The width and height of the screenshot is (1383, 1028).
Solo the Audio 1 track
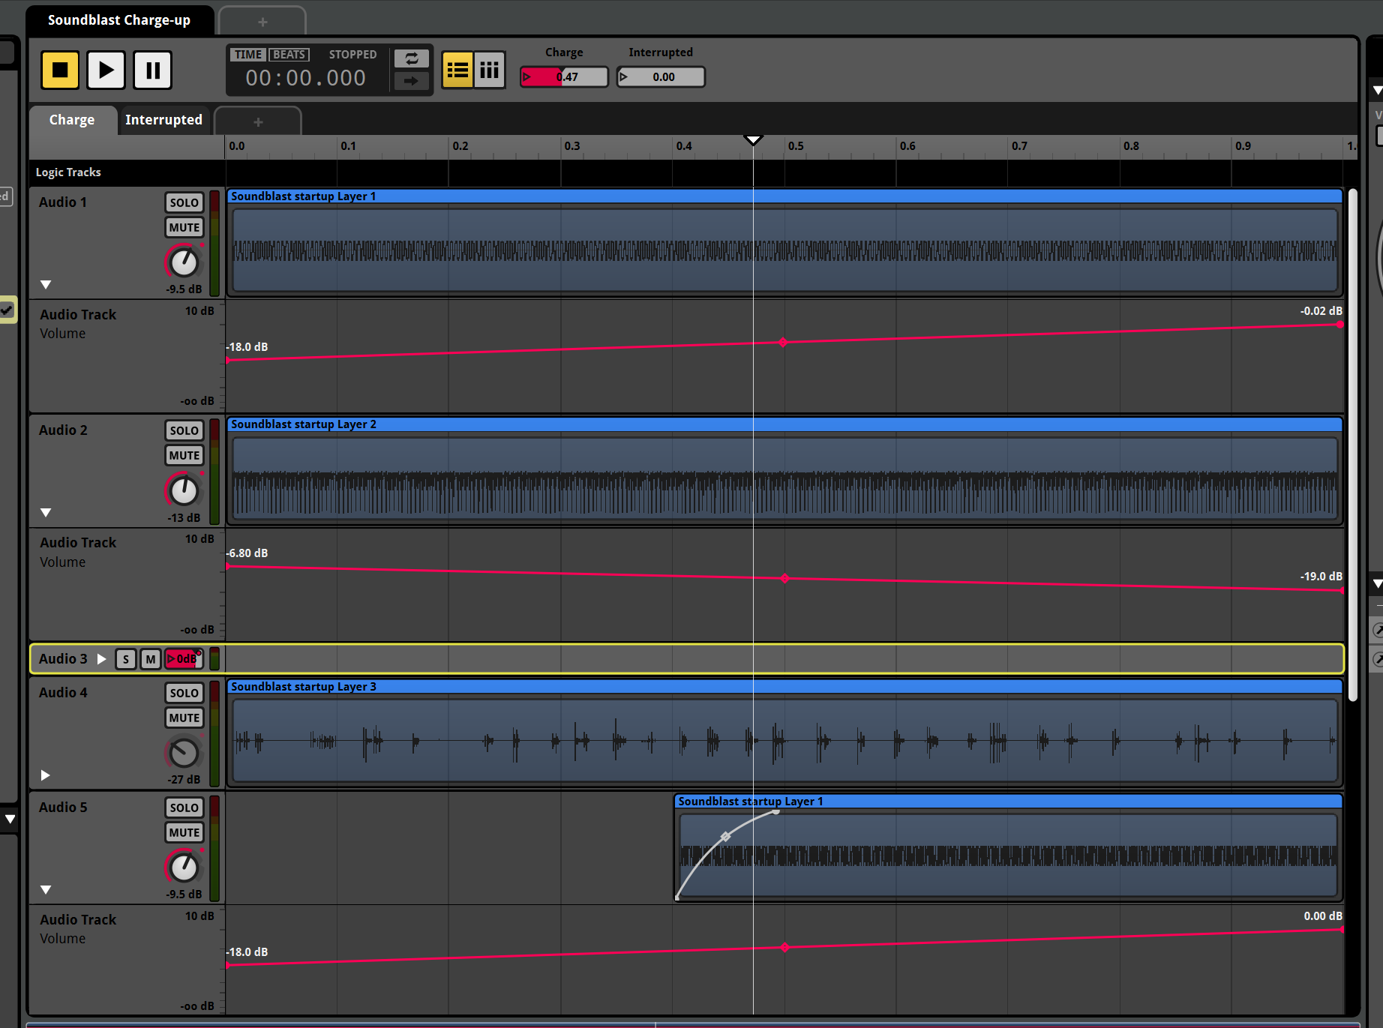pyautogui.click(x=184, y=202)
